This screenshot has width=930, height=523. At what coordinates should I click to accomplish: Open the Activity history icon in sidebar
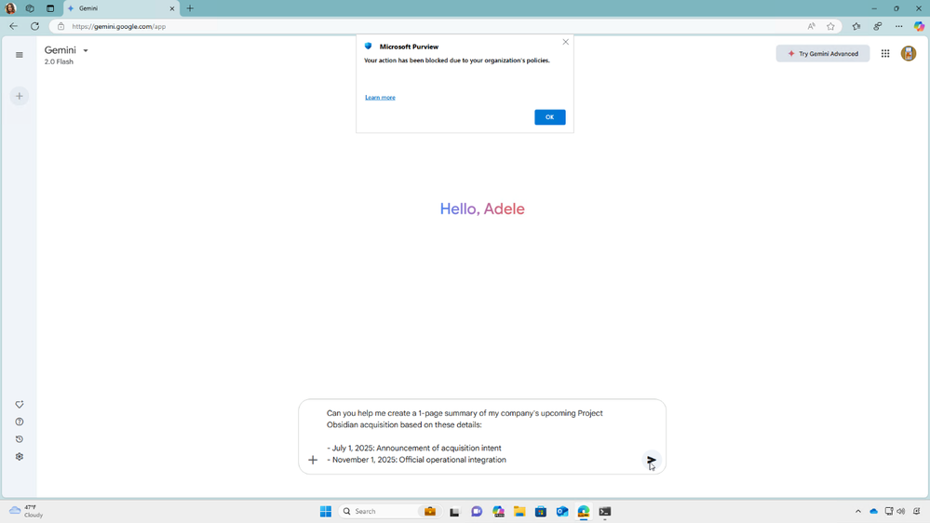click(20, 439)
